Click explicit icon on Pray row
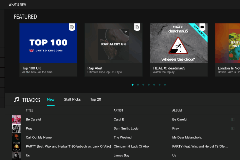This screenshot has height=160, width=240. (233, 129)
